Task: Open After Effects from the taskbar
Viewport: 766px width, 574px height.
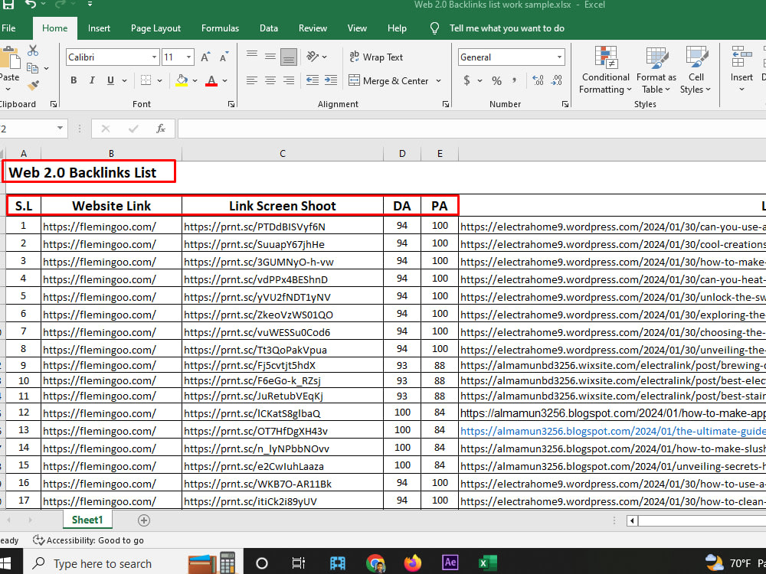Action: (450, 563)
